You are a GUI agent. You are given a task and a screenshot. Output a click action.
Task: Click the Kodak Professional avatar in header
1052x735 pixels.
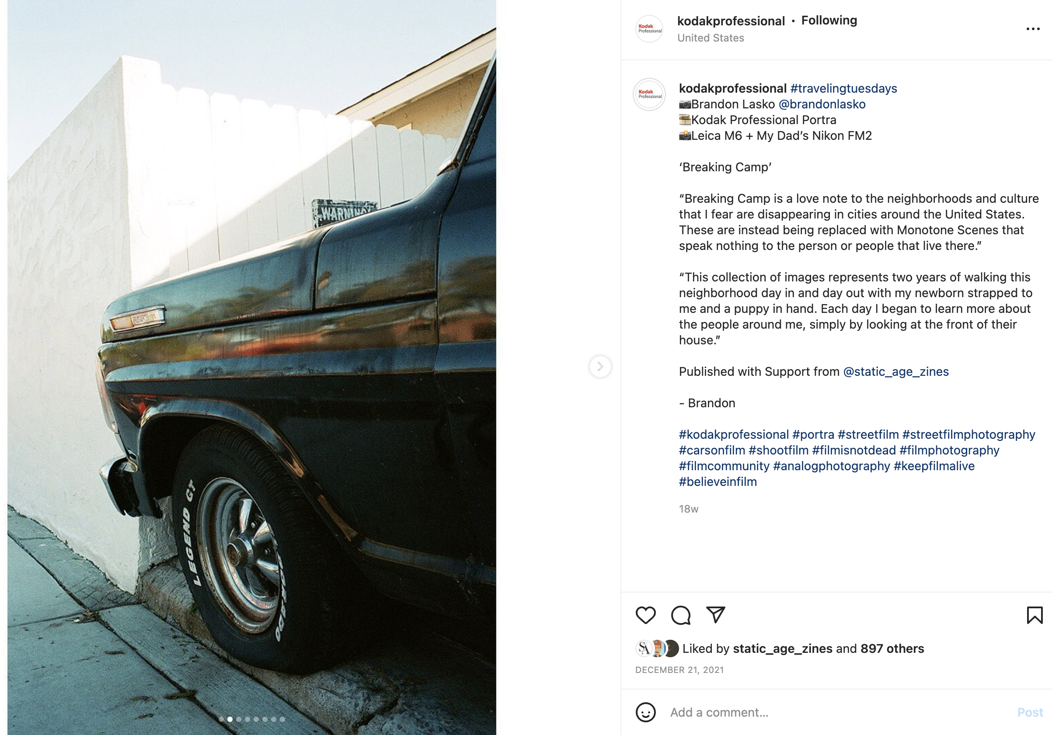tap(649, 29)
